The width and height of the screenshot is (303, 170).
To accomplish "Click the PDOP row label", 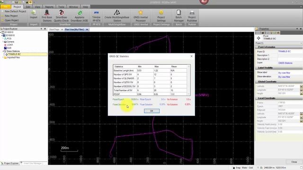I will [x=117, y=94].
